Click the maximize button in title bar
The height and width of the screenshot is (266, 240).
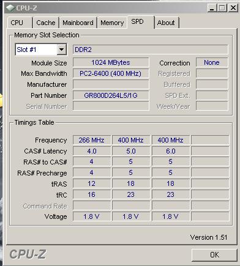click(222, 8)
